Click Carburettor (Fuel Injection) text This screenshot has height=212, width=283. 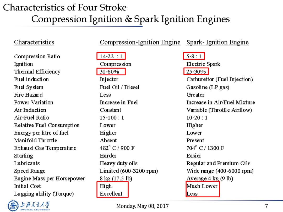click(x=220, y=79)
